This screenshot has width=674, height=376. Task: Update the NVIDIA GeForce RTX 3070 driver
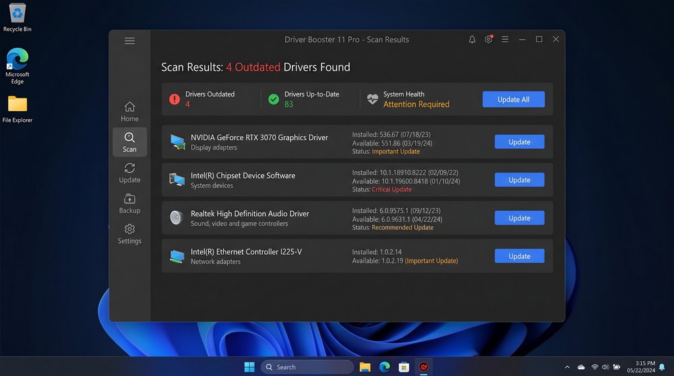[519, 142]
